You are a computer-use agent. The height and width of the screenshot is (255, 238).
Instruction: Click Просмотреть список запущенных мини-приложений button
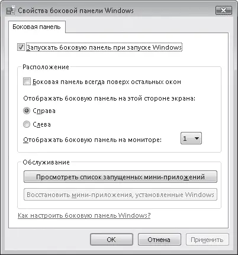point(120,177)
